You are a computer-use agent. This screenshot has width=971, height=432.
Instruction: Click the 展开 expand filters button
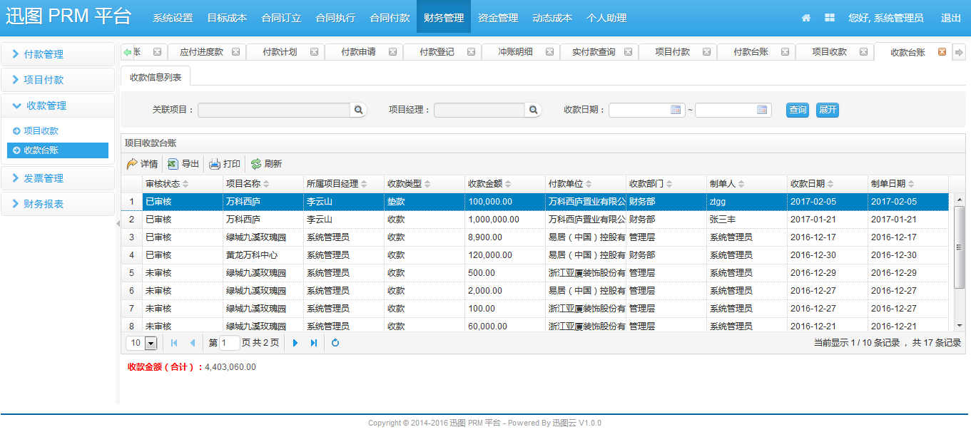point(828,110)
